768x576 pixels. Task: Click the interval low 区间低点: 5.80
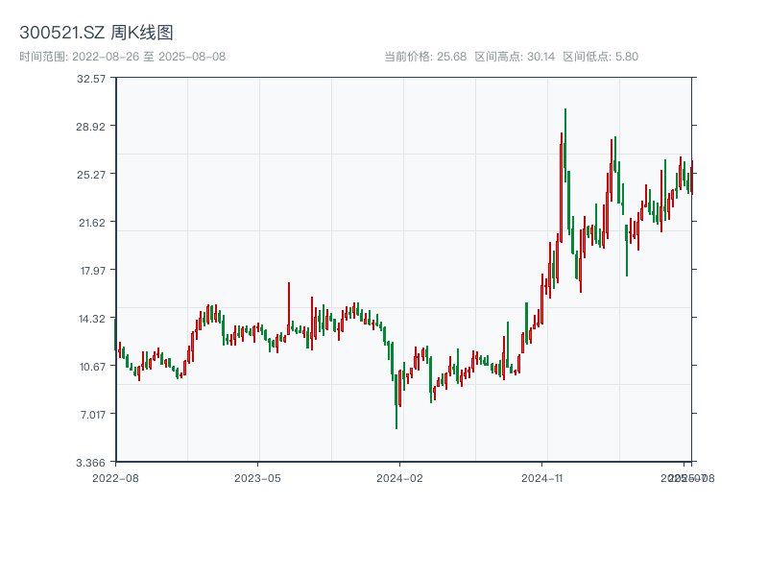(x=601, y=57)
